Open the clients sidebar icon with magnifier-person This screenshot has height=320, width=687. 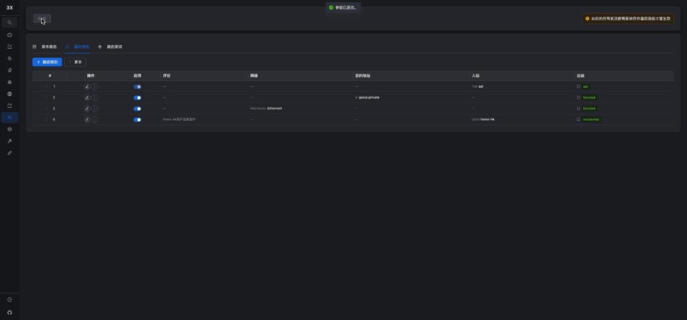point(10,58)
